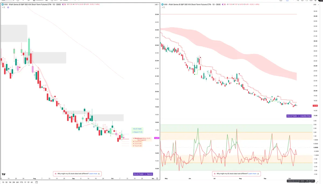This screenshot has height=184, width=323.
Task: Select the All time range
Action: [31, 182]
